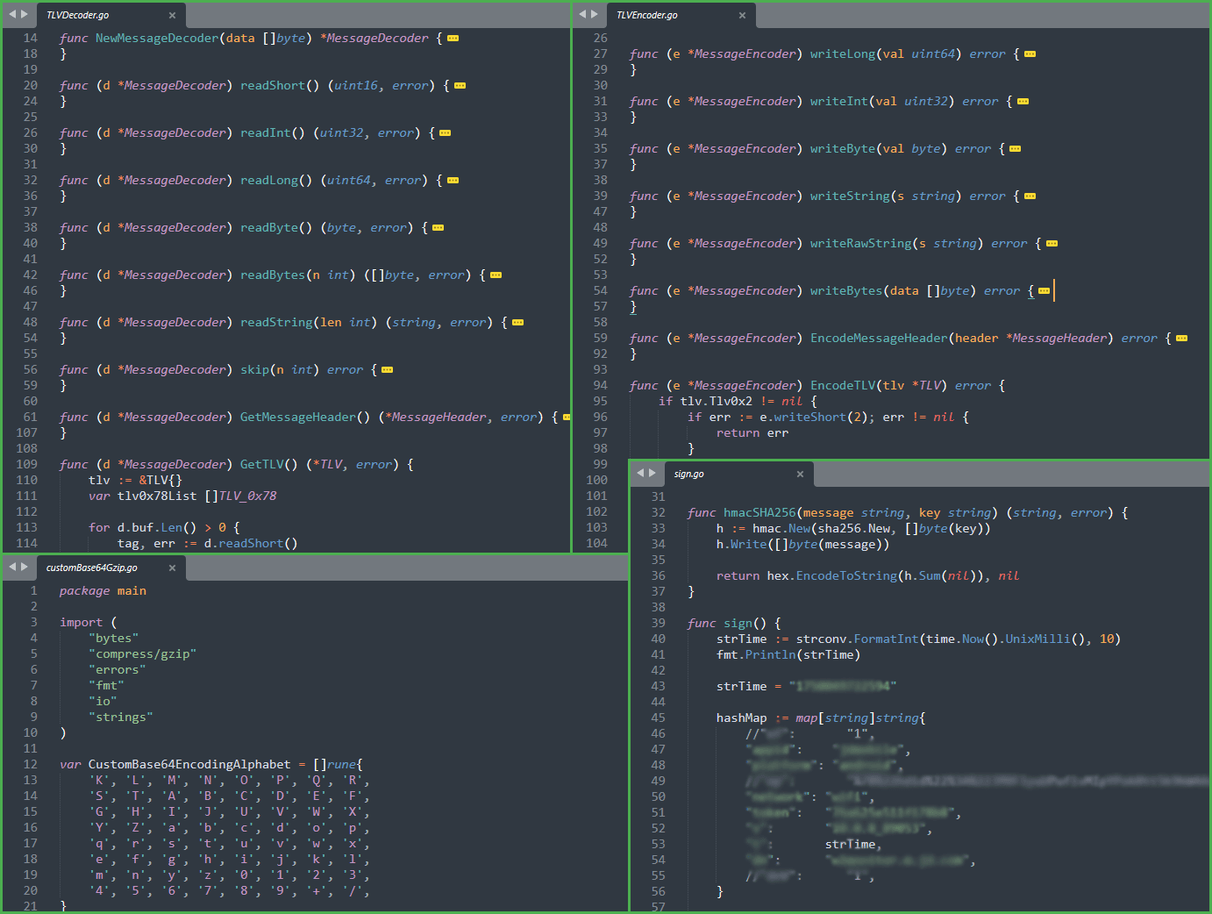
Task: Expand the folded readBytes function
Action: [495, 275]
